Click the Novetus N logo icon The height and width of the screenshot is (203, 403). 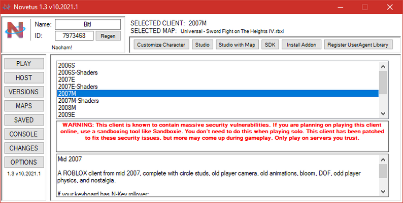coord(15,30)
